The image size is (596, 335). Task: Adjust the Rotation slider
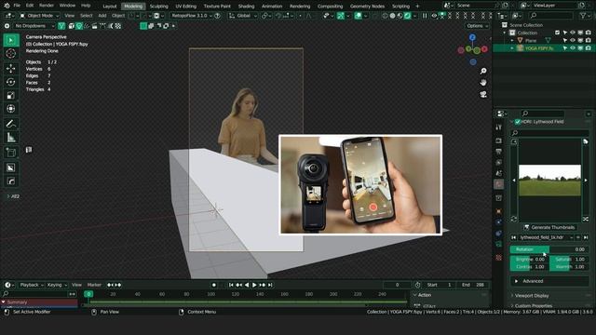point(549,249)
